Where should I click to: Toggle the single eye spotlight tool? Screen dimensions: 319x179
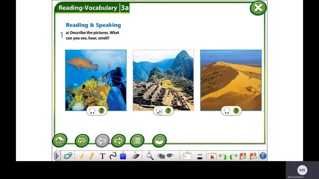click(170, 156)
